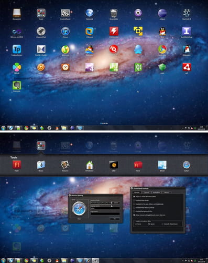Image resolution: width=208 pixels, height=263 pixels.
Task: Open the blue iTunes music note icon
Action: (65, 31)
